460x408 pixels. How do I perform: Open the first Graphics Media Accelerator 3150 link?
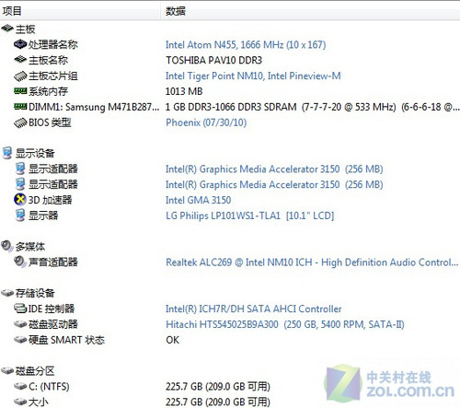pyautogui.click(x=274, y=169)
